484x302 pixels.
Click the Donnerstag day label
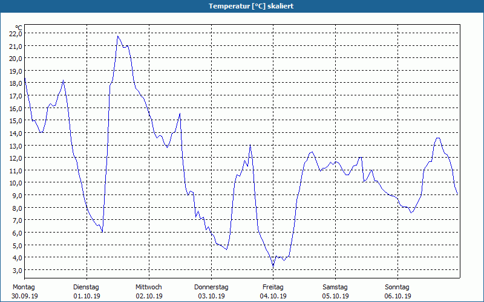pos(211,288)
